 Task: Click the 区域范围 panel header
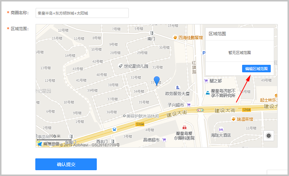tap(217, 34)
